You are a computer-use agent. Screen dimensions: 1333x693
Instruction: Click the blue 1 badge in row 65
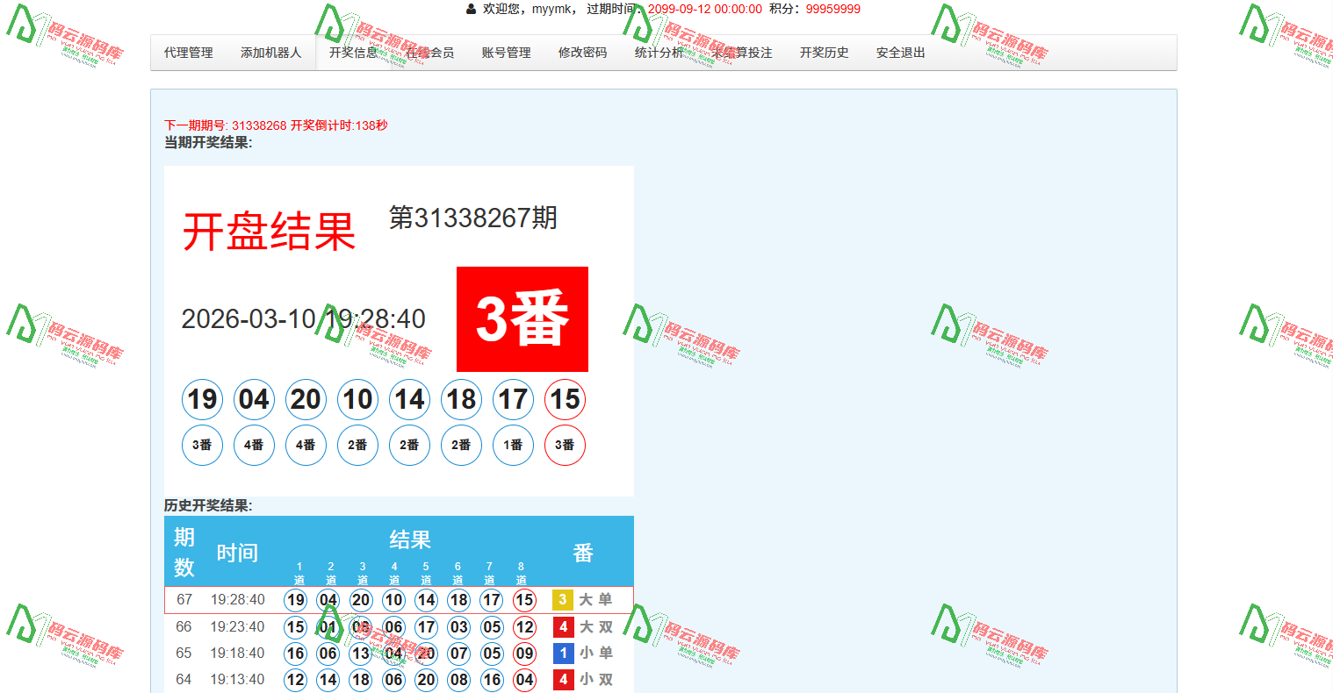coord(563,654)
